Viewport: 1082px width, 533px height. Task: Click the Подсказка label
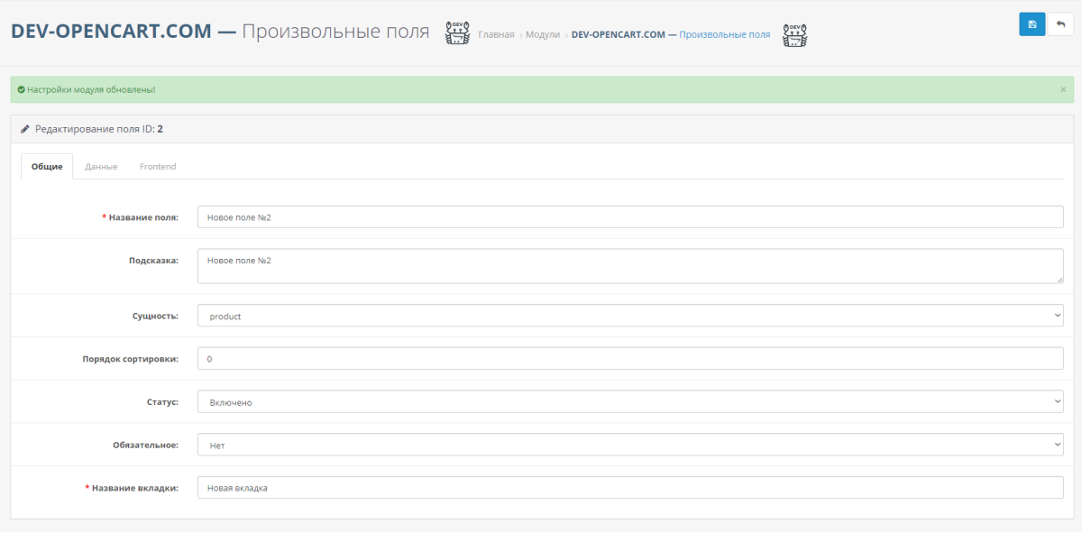153,261
